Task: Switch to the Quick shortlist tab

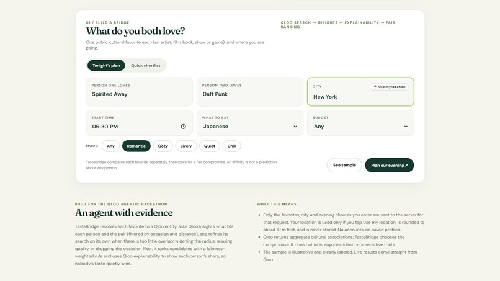Action: pyautogui.click(x=146, y=65)
